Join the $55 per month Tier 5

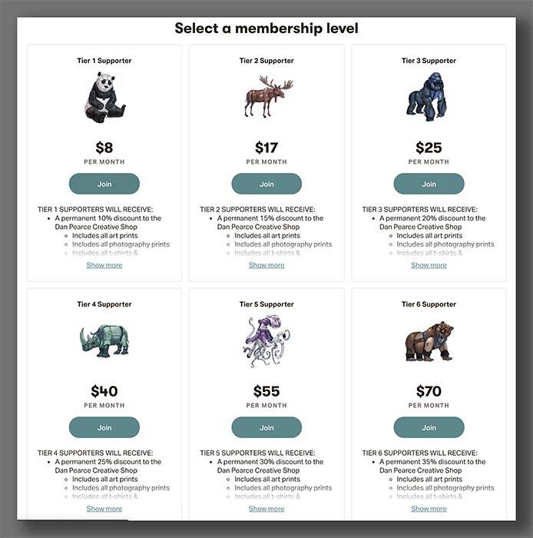click(x=266, y=427)
